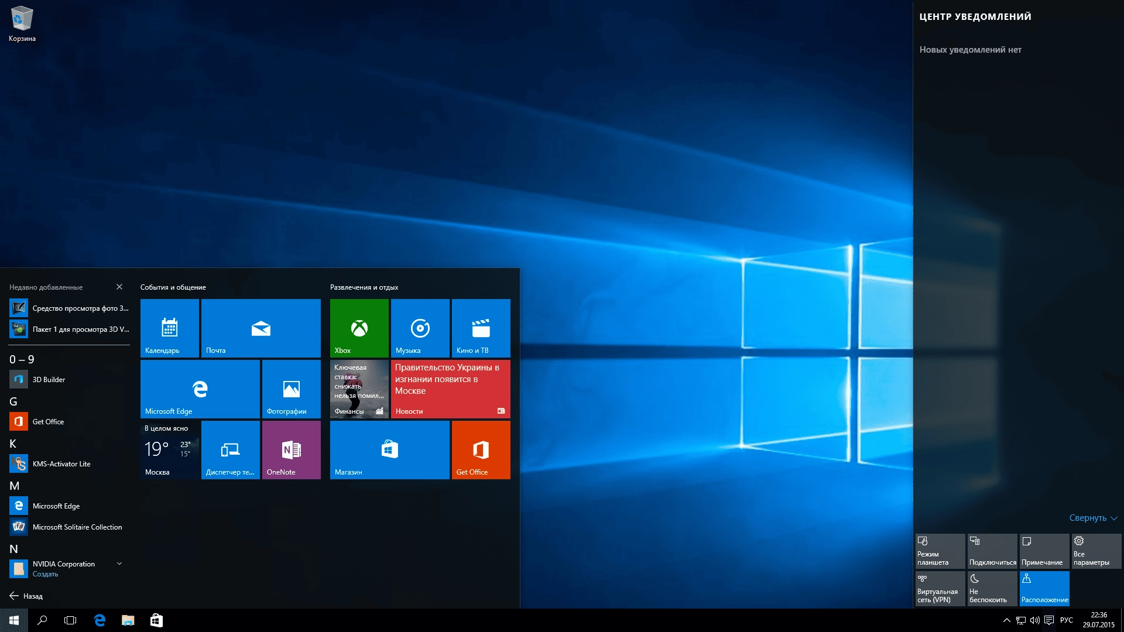Click the N letter header
Screen dimensions: 1124x632
[x=13, y=549]
